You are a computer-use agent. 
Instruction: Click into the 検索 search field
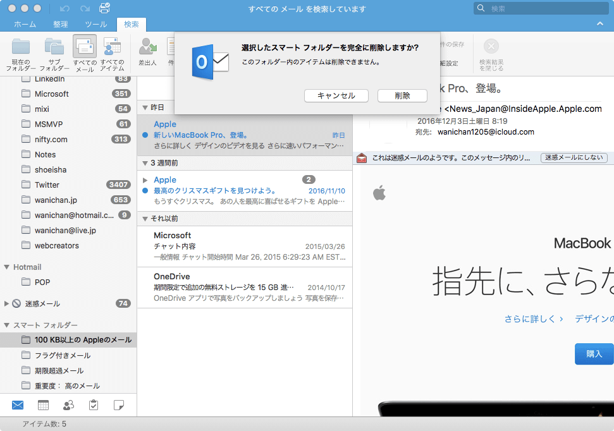541,8
